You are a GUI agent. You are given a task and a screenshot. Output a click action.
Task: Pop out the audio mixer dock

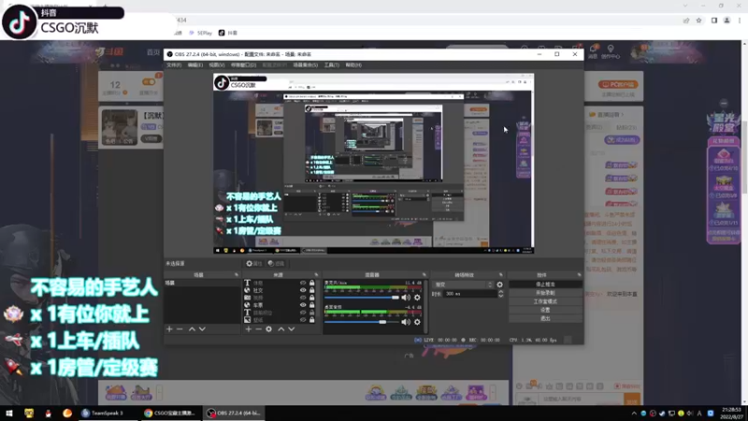coord(424,275)
